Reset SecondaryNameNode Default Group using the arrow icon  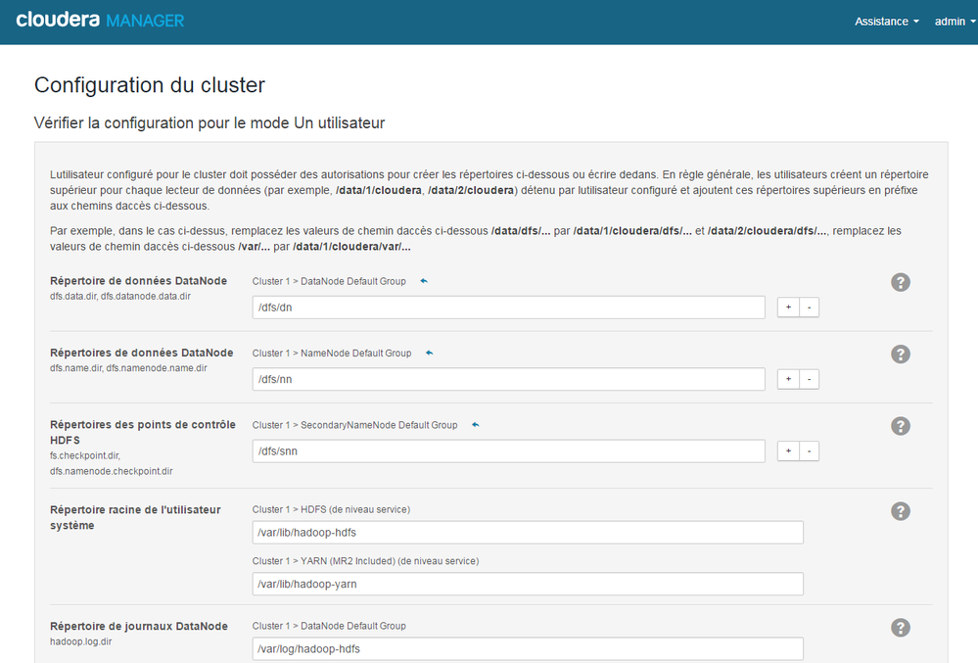pyautogui.click(x=475, y=424)
